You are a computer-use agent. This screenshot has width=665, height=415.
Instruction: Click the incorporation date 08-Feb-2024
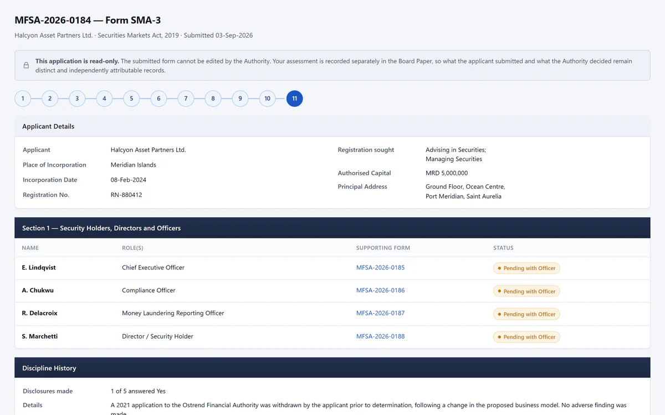[129, 180]
